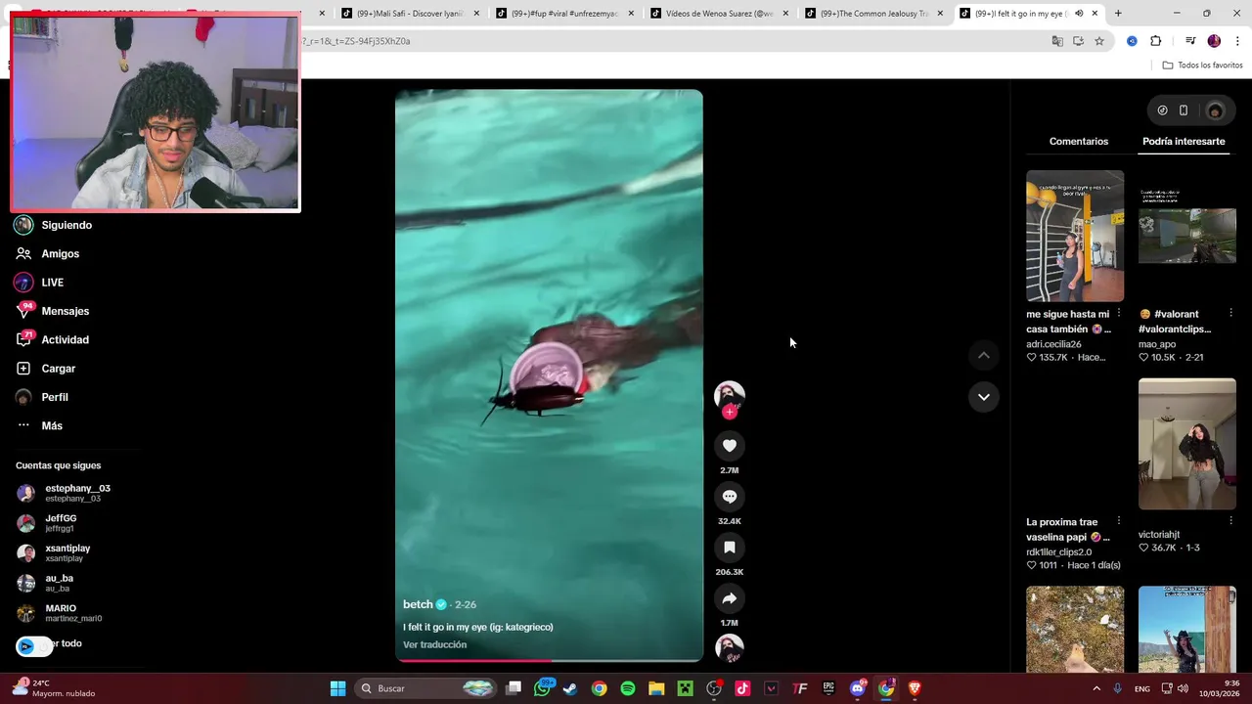
Task: Click the compass icon above Comentarios
Action: tap(1162, 110)
